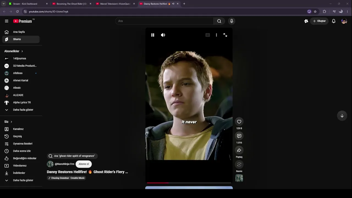The height and width of the screenshot is (198, 352).
Task: Expand the Siz section chevron
Action: [11, 122]
